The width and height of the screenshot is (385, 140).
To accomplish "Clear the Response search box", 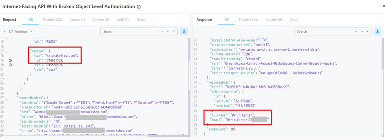I will tap(368, 31).
